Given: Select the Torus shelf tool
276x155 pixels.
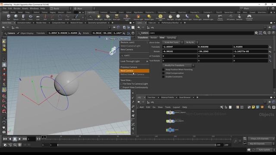Looking at the screenshot, I should point(31,17).
